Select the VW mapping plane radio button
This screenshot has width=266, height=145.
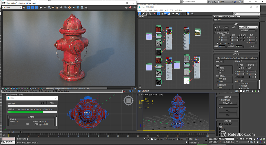[223, 43]
